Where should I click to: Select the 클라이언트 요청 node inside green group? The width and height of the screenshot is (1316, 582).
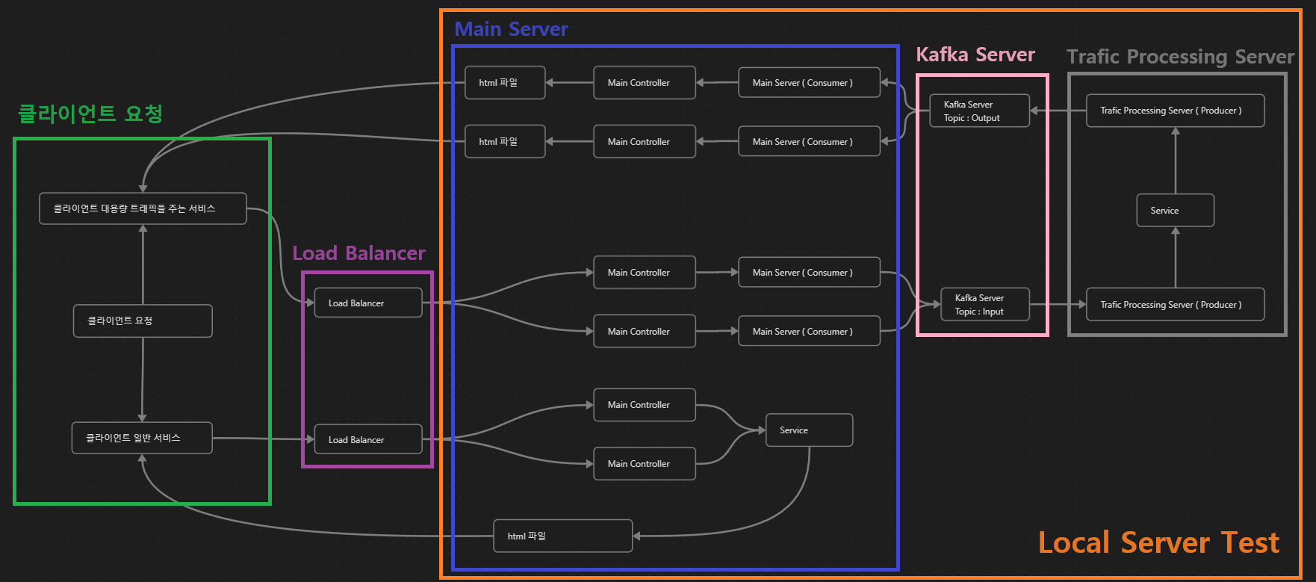point(143,321)
